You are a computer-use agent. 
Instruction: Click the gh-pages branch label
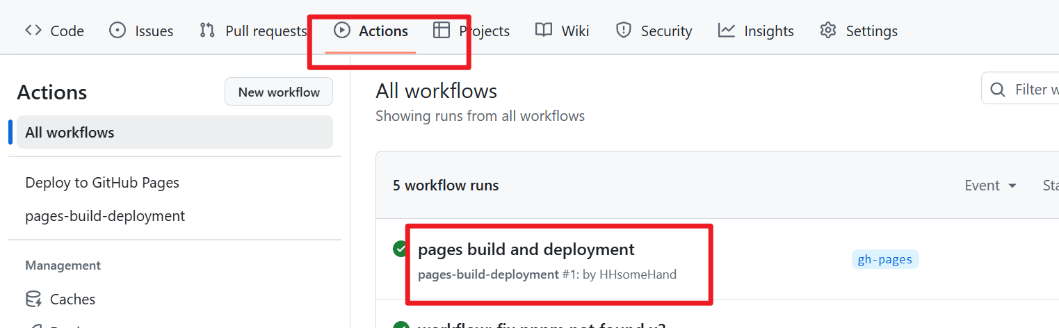point(884,260)
